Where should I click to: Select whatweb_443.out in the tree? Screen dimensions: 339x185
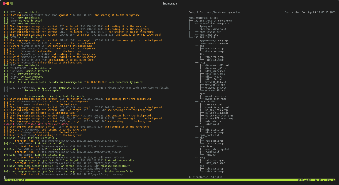point(215,87)
